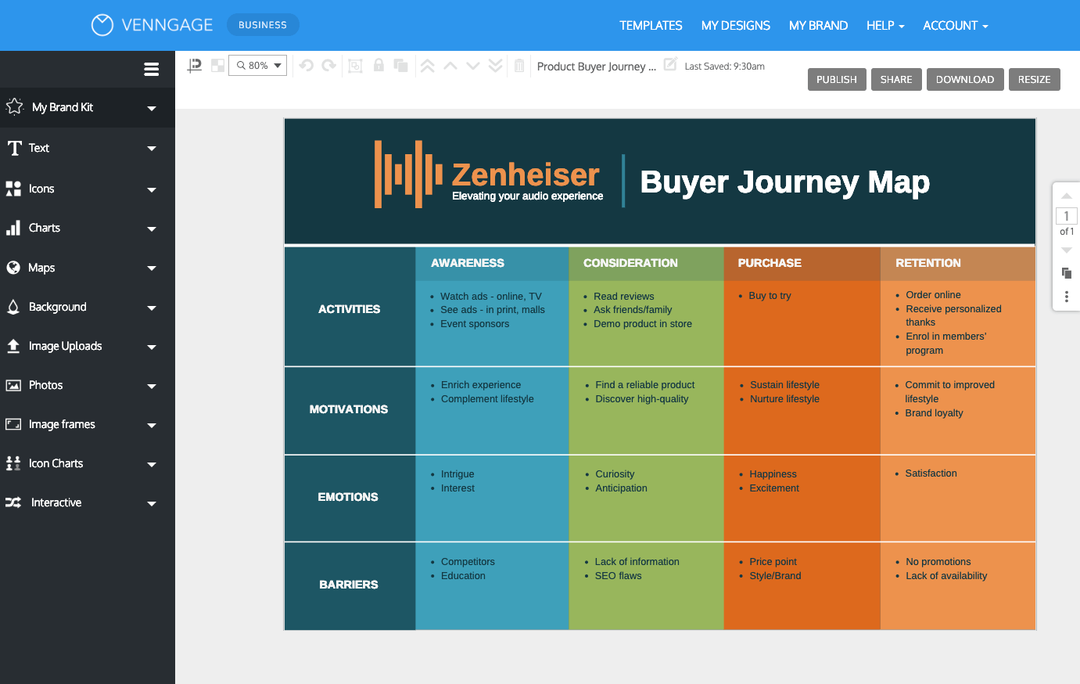Image resolution: width=1080 pixels, height=684 pixels.
Task: Click the Icons shapes icon in sidebar
Action: 13,189
